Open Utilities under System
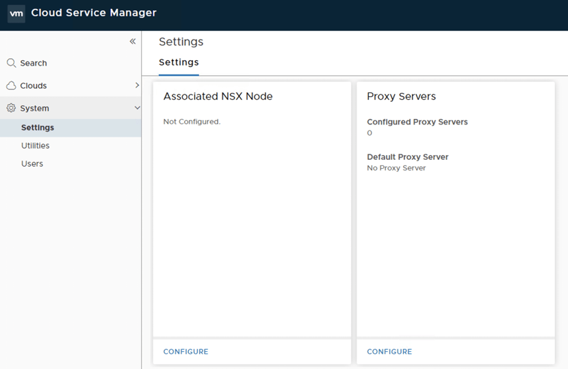Image resolution: width=568 pixels, height=369 pixels. coord(35,146)
